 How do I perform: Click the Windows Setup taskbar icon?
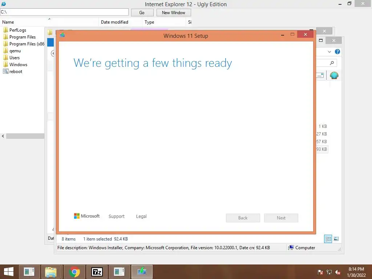[142, 272]
